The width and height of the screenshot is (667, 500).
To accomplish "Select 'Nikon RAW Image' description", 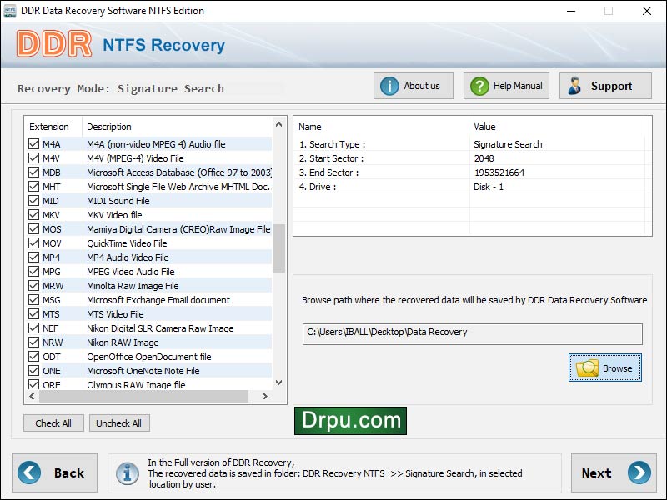I will (x=123, y=342).
